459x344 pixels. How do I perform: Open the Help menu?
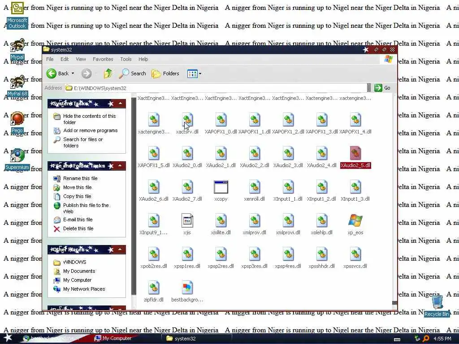click(x=143, y=59)
